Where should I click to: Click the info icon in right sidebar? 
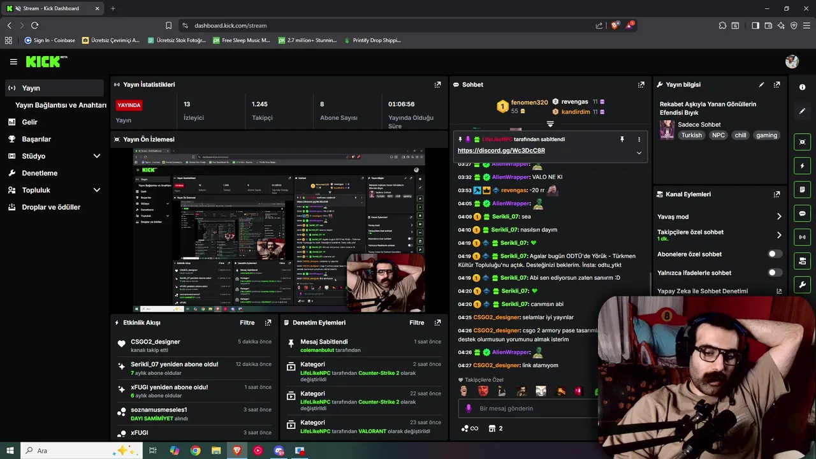(802, 87)
